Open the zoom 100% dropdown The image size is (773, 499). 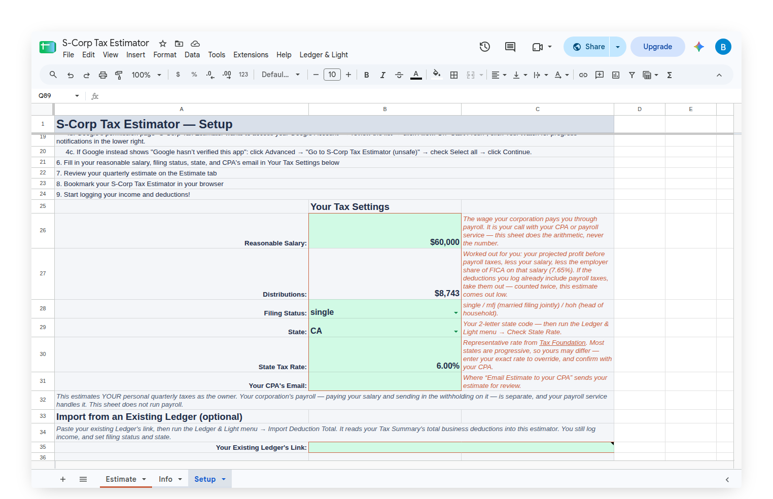pos(146,75)
